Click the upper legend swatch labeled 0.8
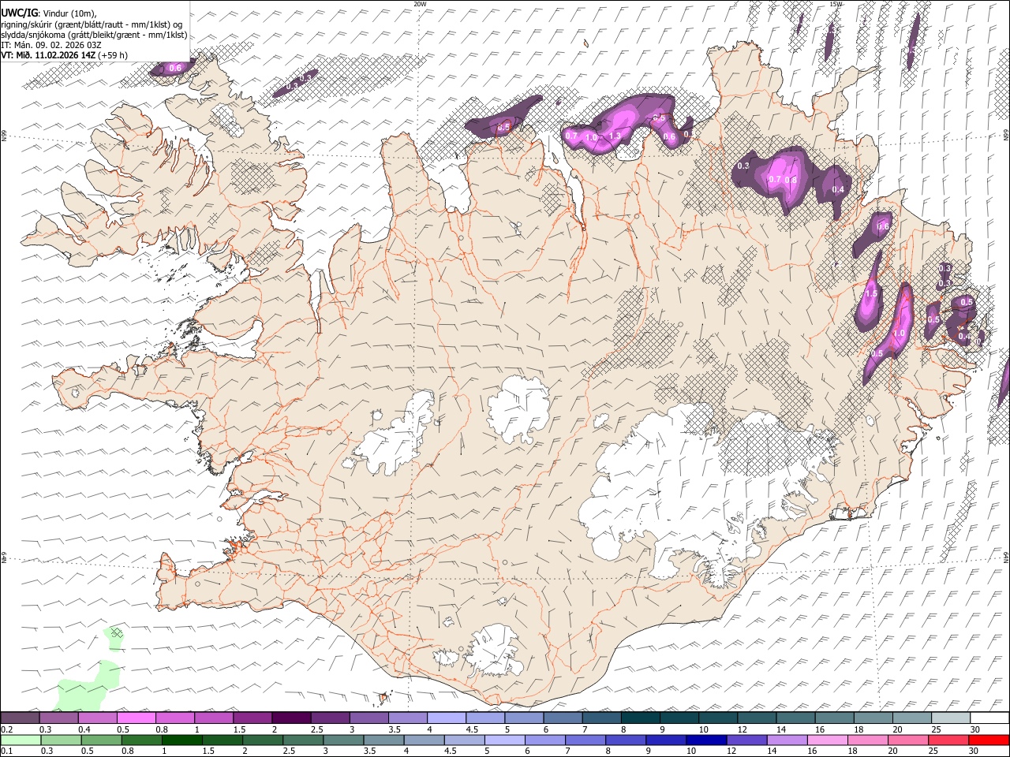 174,718
